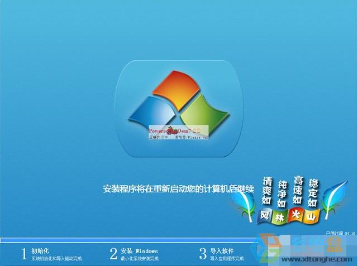Select step 1 初始化

pos(51,254)
